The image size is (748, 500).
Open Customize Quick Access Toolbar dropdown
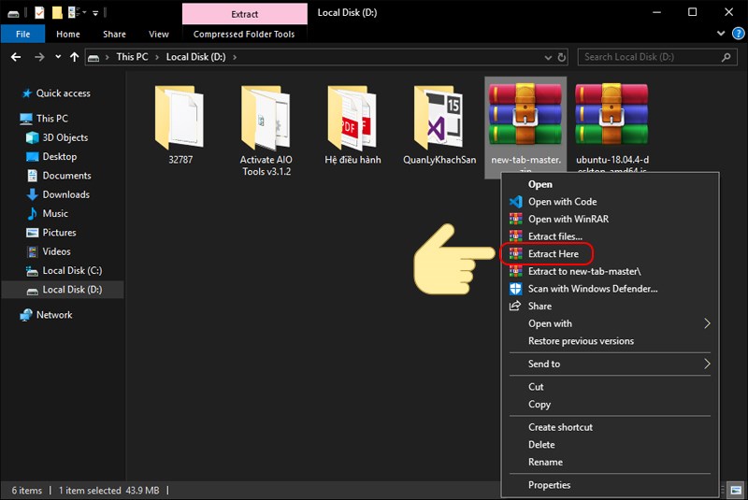coord(95,13)
